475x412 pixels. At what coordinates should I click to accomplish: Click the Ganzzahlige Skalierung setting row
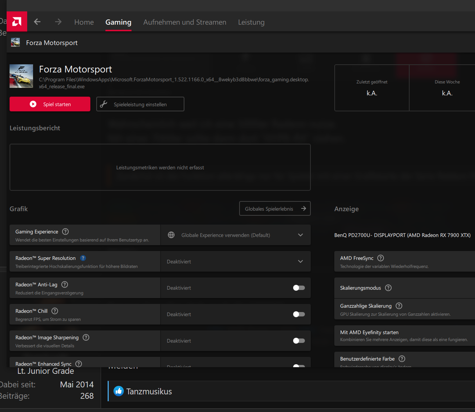click(404, 309)
